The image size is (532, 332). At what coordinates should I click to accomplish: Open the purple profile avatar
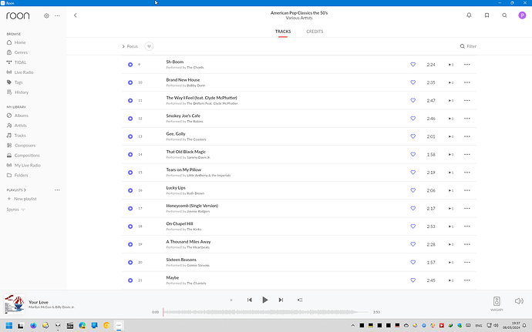[x=522, y=15]
